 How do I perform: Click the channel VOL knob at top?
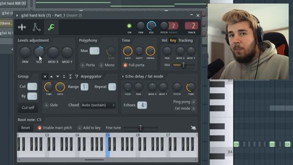coord(151,26)
